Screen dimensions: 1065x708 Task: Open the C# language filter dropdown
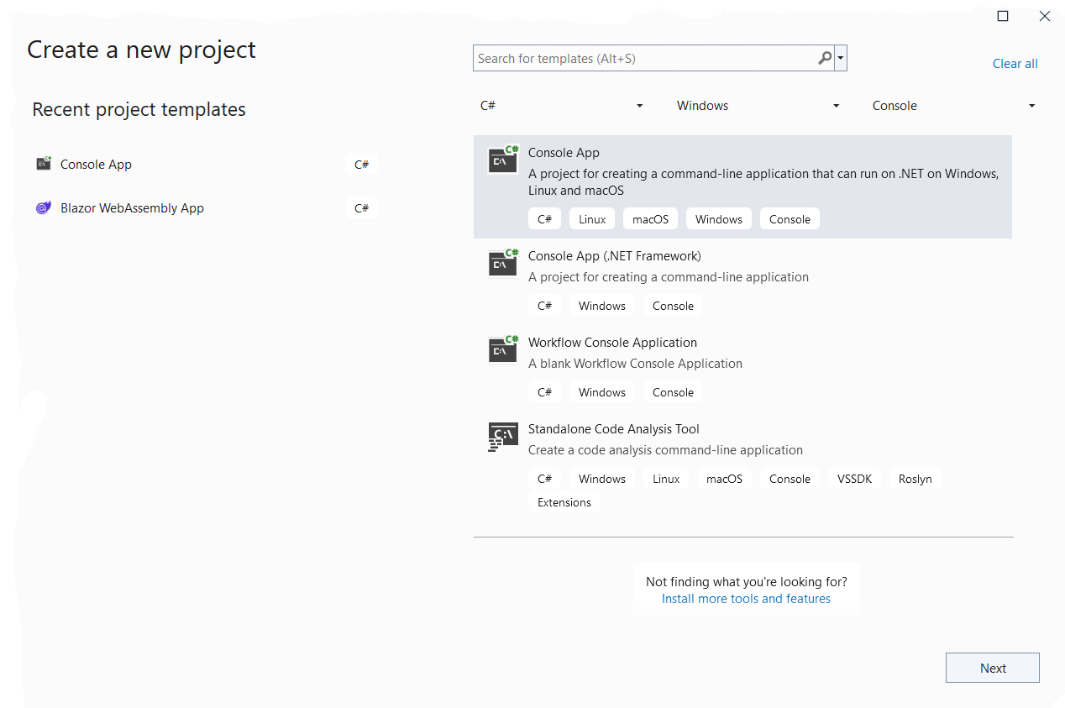(561, 106)
